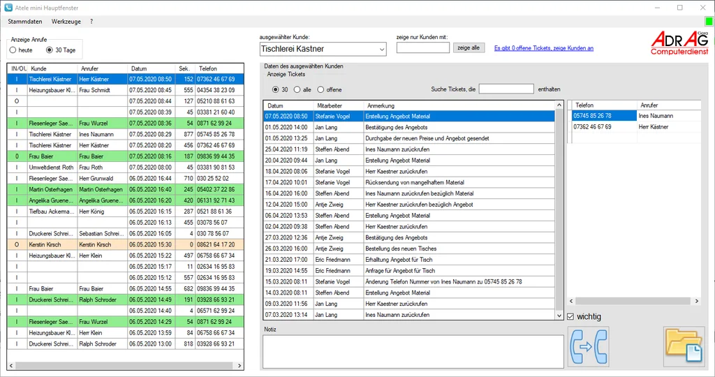The height and width of the screenshot is (377, 715).
Task: Click the zeige alle button
Action: pos(469,47)
